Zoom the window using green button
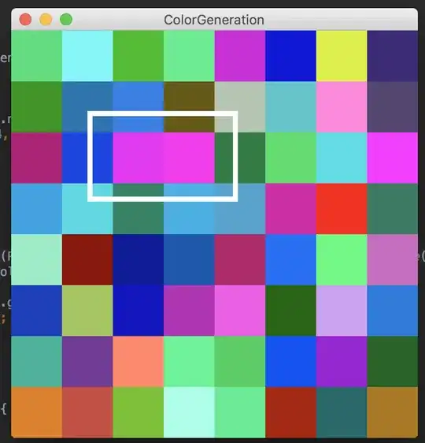 click(x=66, y=20)
